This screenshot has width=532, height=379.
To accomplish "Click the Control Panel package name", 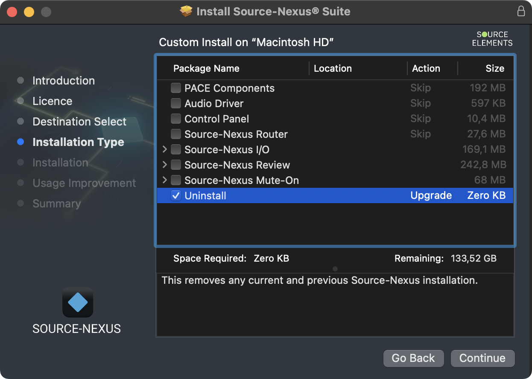I will pyautogui.click(x=216, y=119).
